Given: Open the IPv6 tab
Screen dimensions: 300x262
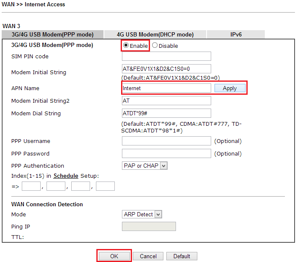Looking at the screenshot, I should pos(235,34).
